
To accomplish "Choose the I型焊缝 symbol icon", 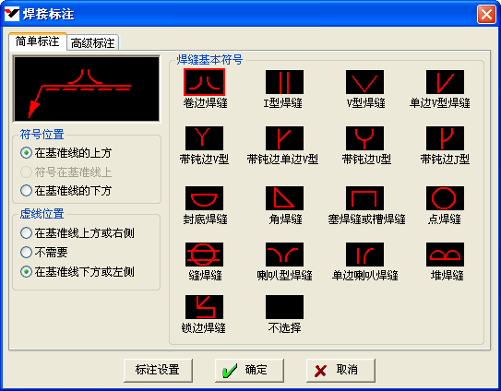I will click(284, 82).
